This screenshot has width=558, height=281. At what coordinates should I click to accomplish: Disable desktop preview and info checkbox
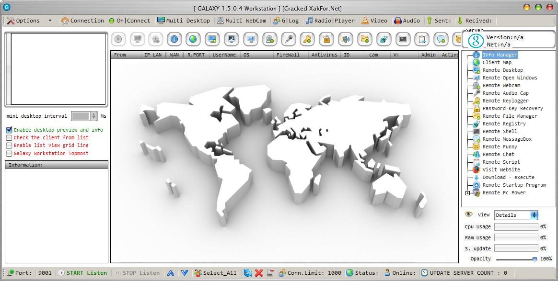(9, 130)
